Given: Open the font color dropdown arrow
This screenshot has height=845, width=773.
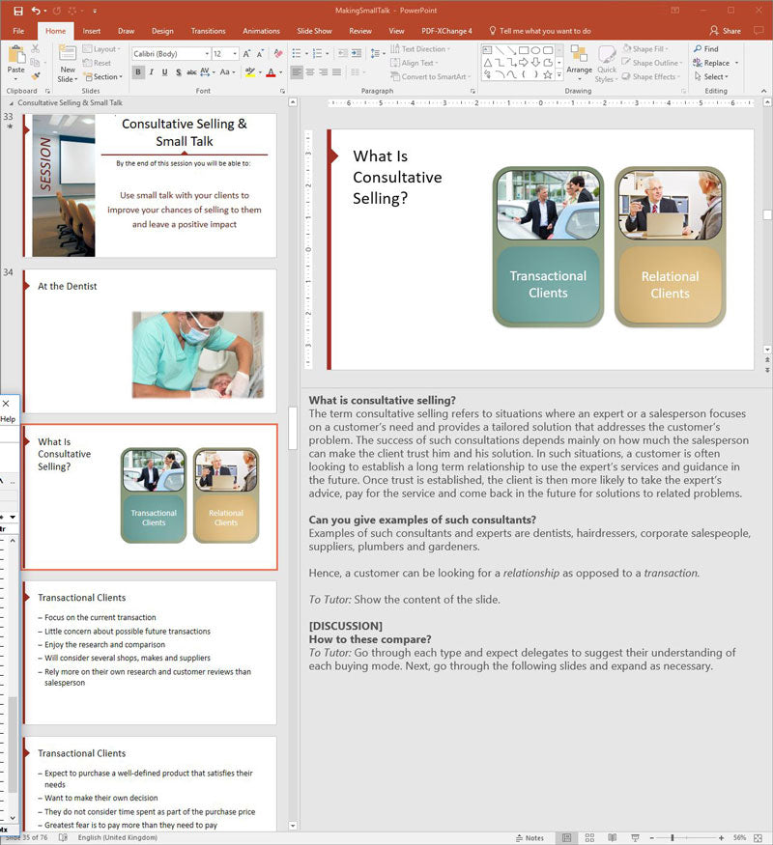Looking at the screenshot, I should [x=281, y=72].
